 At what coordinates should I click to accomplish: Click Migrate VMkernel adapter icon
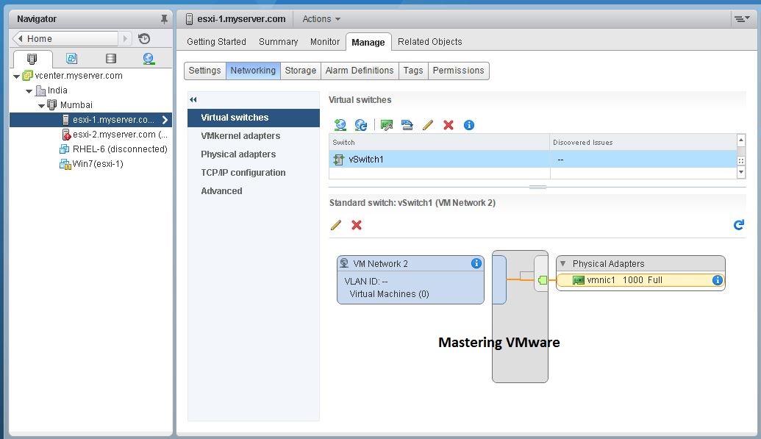407,125
